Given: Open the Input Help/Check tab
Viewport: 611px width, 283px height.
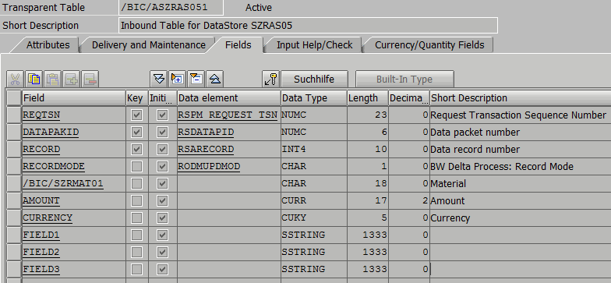Looking at the screenshot, I should (x=315, y=45).
